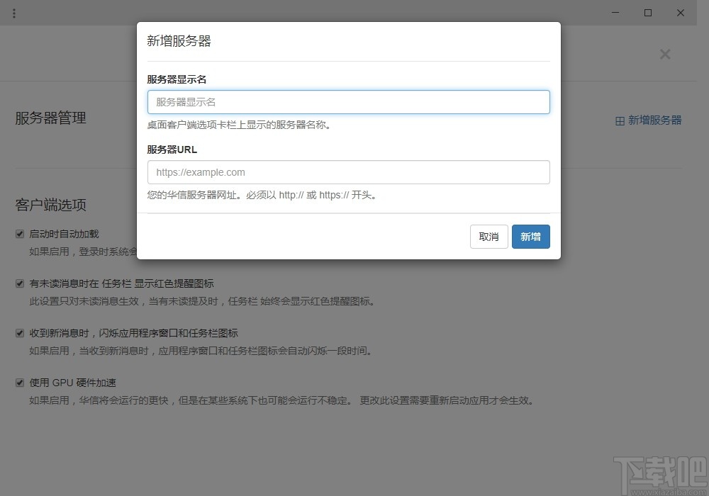Viewport: 709px width, 496px height.
Task: Click inside the 服务器显示名 input field
Action: coord(348,102)
